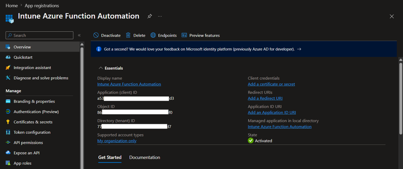Click Add an Application ID URI
This screenshot has width=403, height=169.
272,112
